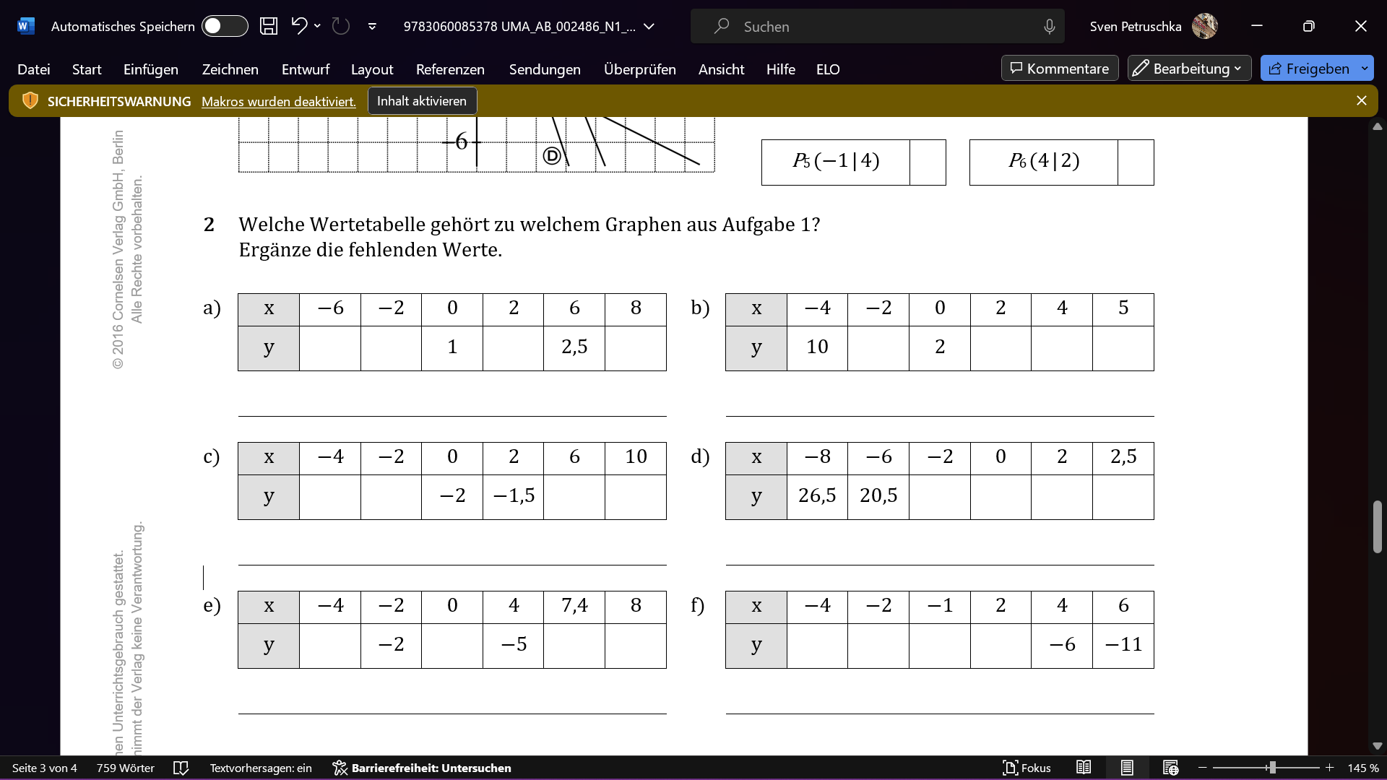Click the Save disk icon
The height and width of the screenshot is (780, 1387).
[x=269, y=27]
